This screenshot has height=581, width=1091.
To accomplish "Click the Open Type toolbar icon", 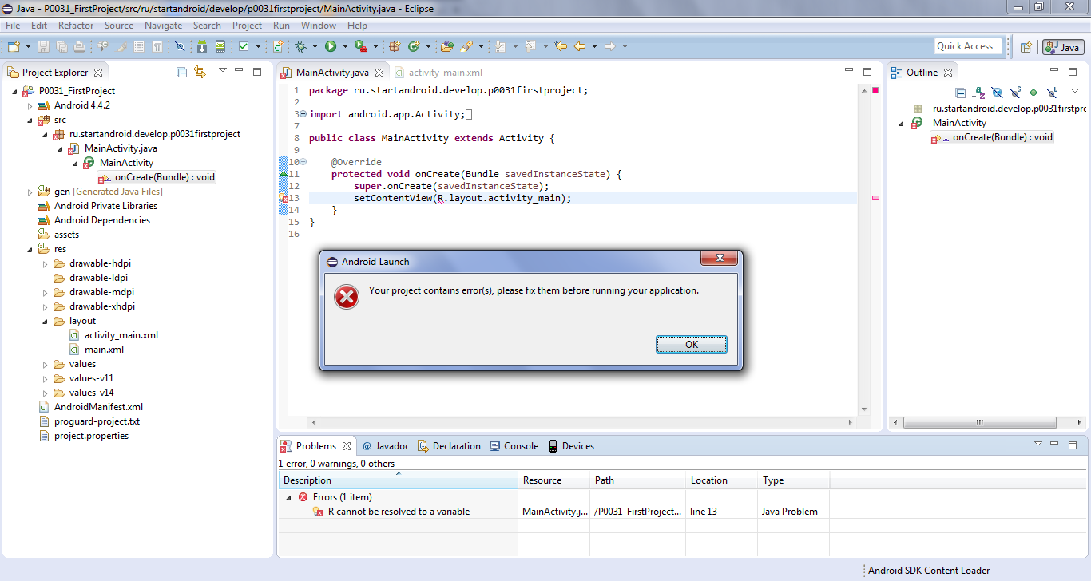I will click(x=447, y=46).
